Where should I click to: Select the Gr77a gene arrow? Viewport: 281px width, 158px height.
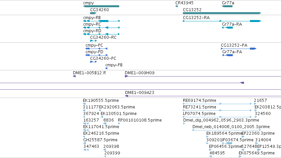(227, 6)
